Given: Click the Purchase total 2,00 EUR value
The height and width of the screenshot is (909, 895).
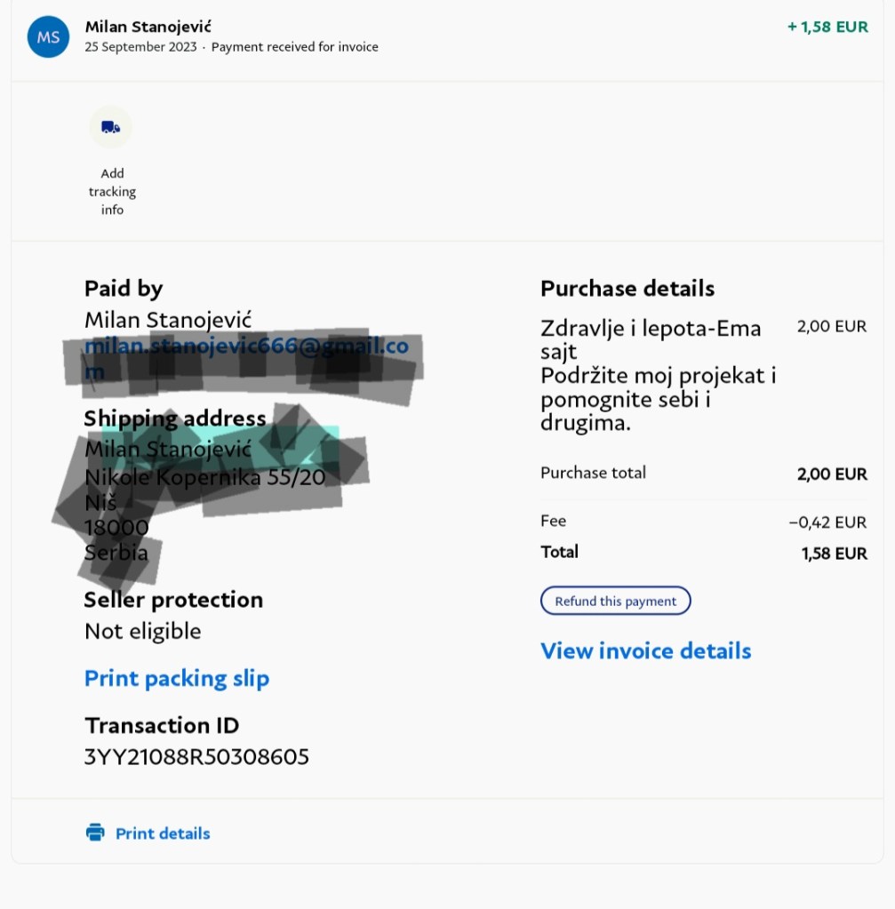Looking at the screenshot, I should (x=832, y=474).
